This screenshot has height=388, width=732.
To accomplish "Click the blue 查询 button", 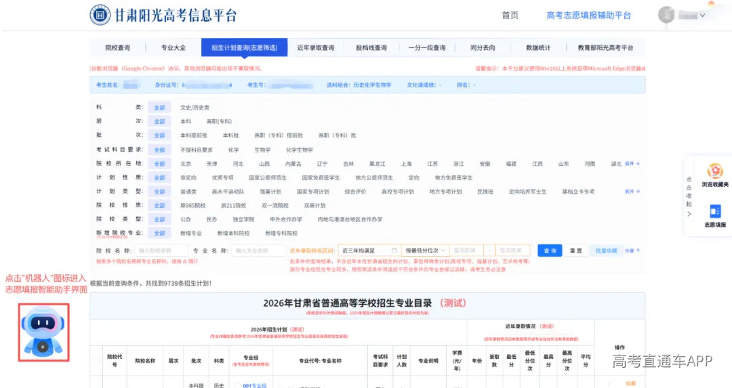I will coord(550,251).
